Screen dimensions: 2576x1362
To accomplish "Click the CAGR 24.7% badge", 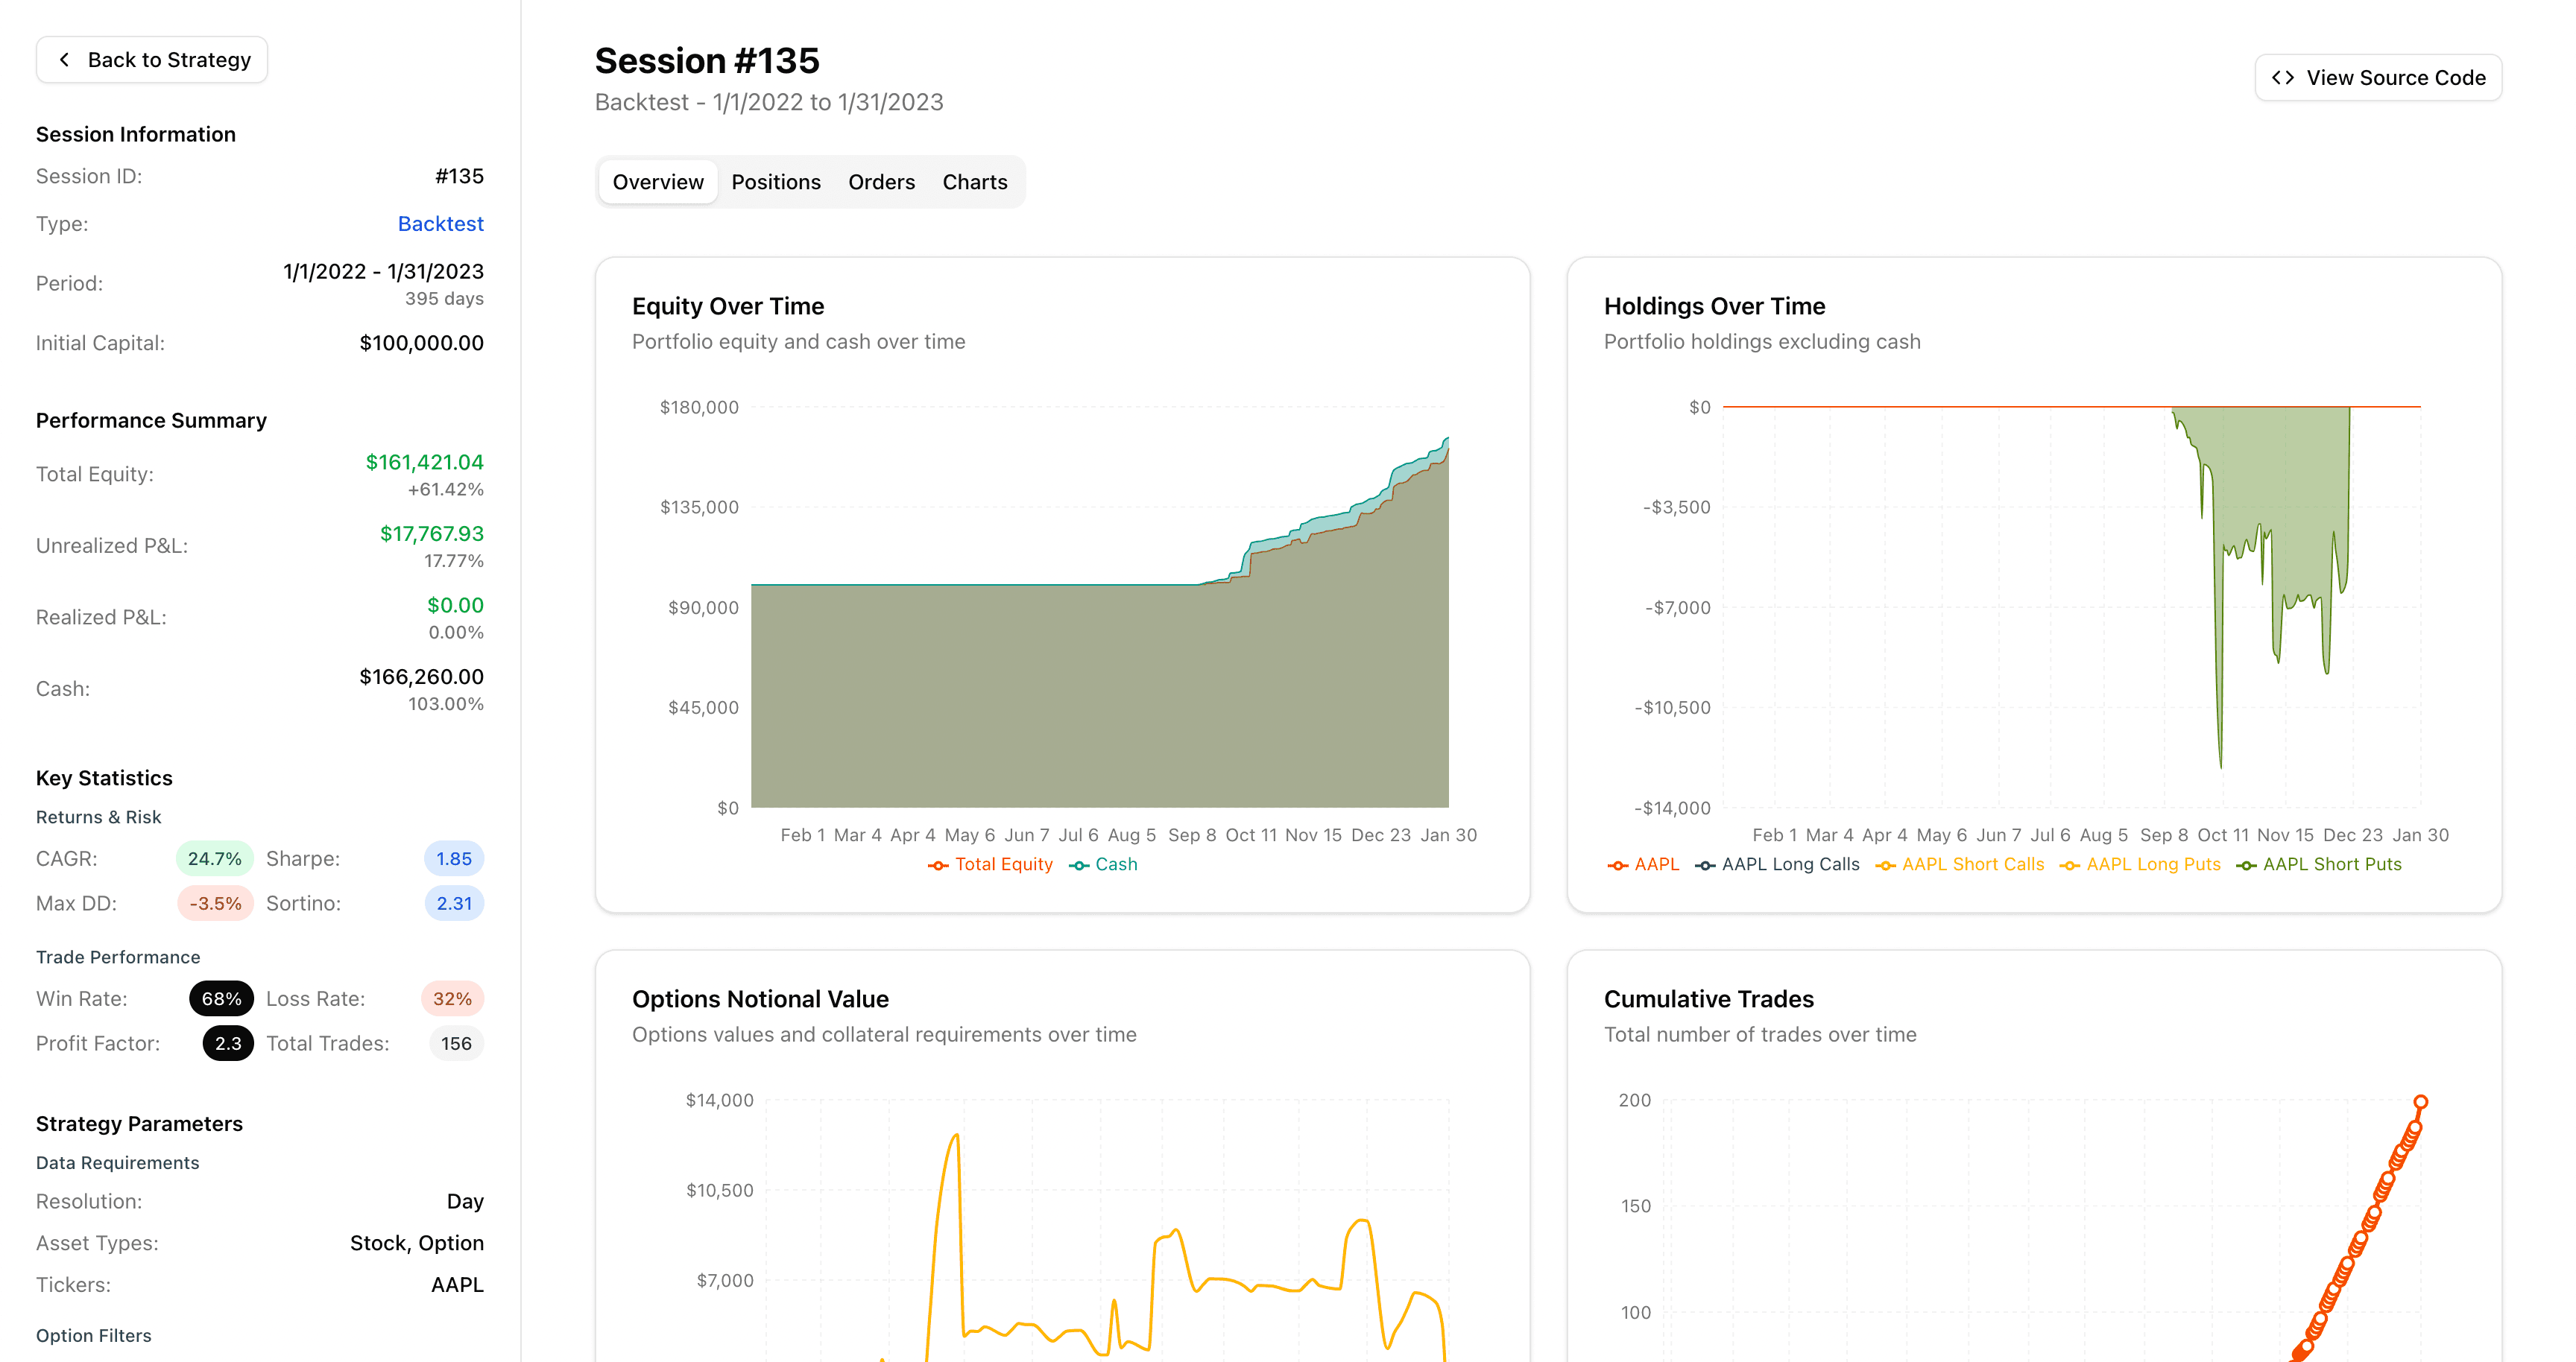I will [x=214, y=859].
